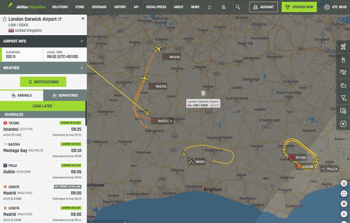Open the aircraft compass sidebar tool
This screenshot has height=223, width=350.
pyautogui.click(x=343, y=124)
